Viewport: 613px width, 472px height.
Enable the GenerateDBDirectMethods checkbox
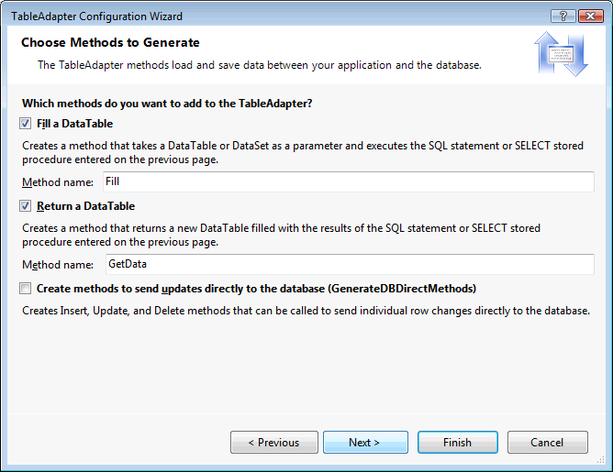[25, 288]
